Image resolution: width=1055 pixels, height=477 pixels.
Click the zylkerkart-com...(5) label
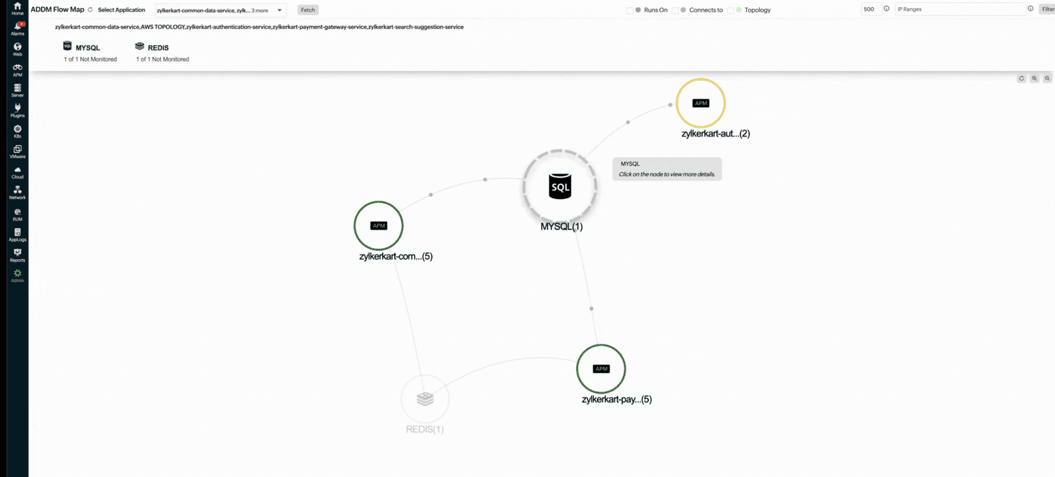click(x=396, y=256)
